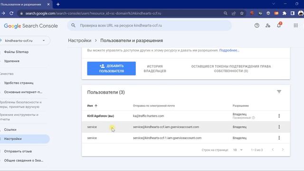This screenshot has height=171, width=304.
Task: Sort by name using the arrow icon
Action: pos(96,105)
